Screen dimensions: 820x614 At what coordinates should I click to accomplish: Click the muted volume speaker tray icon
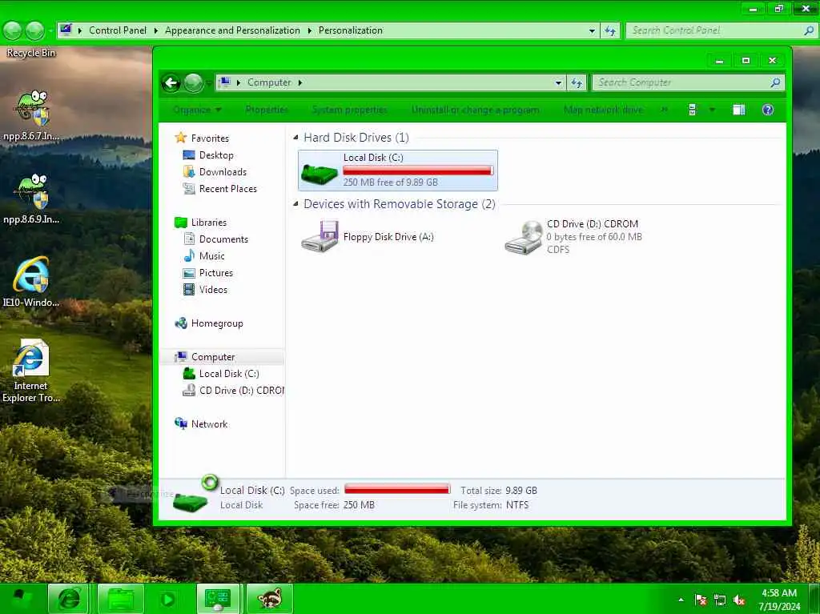click(x=739, y=600)
